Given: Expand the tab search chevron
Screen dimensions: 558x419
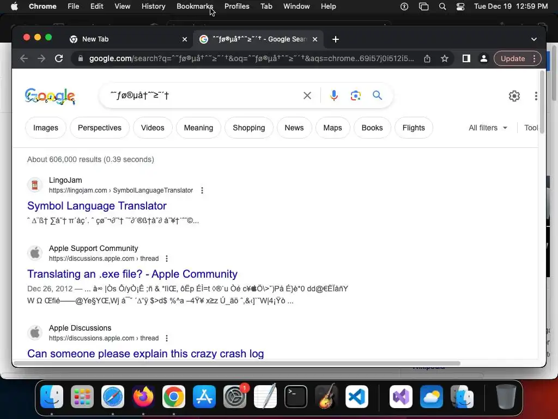Looking at the screenshot, I should tap(534, 39).
